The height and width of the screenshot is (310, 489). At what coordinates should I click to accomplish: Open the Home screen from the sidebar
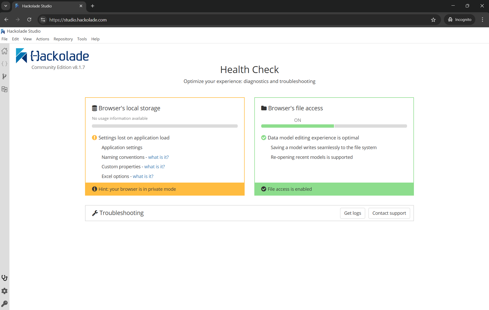[x=4, y=51]
